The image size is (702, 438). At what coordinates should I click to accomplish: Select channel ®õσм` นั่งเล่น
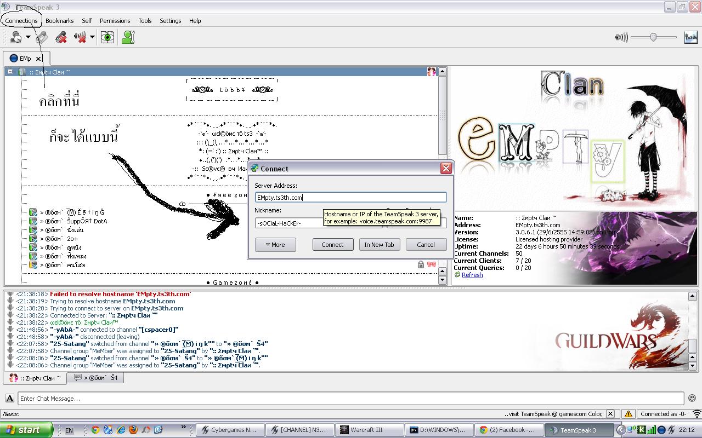(x=61, y=230)
